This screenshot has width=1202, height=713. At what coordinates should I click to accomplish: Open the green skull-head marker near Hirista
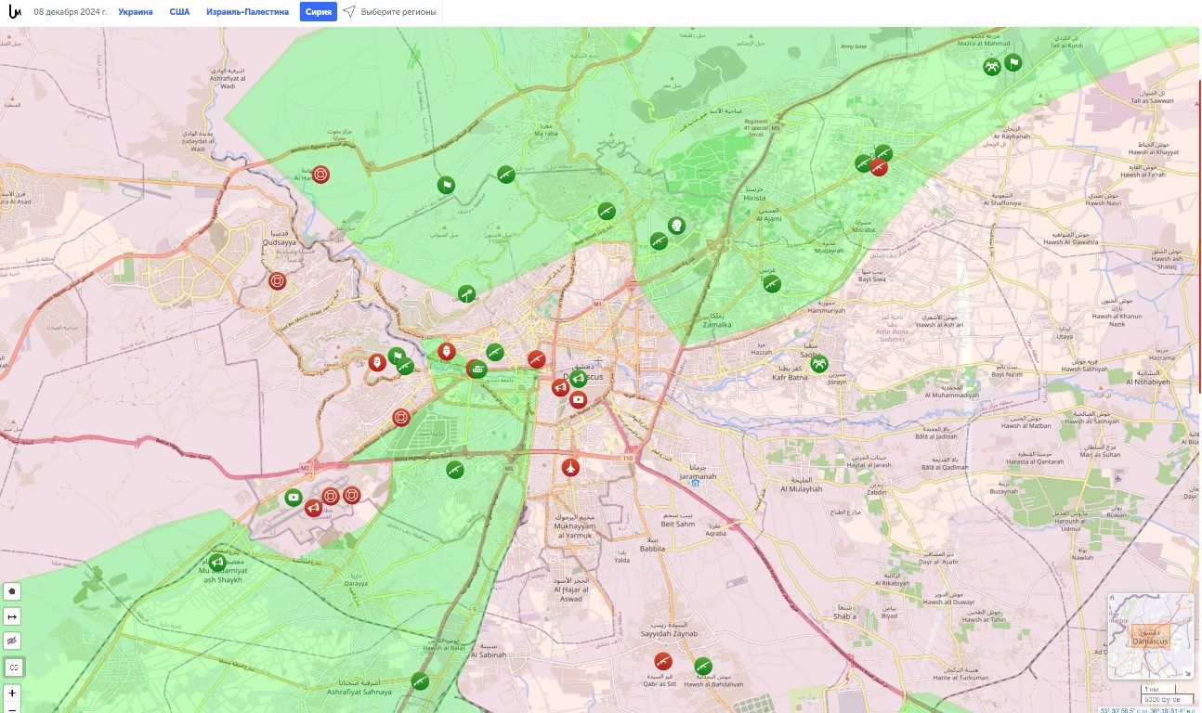(x=676, y=226)
